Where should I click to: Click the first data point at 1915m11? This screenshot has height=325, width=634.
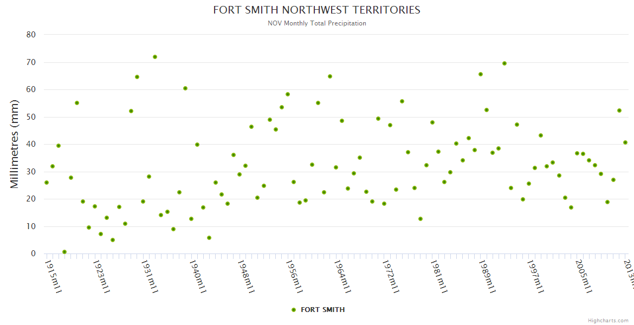click(47, 183)
